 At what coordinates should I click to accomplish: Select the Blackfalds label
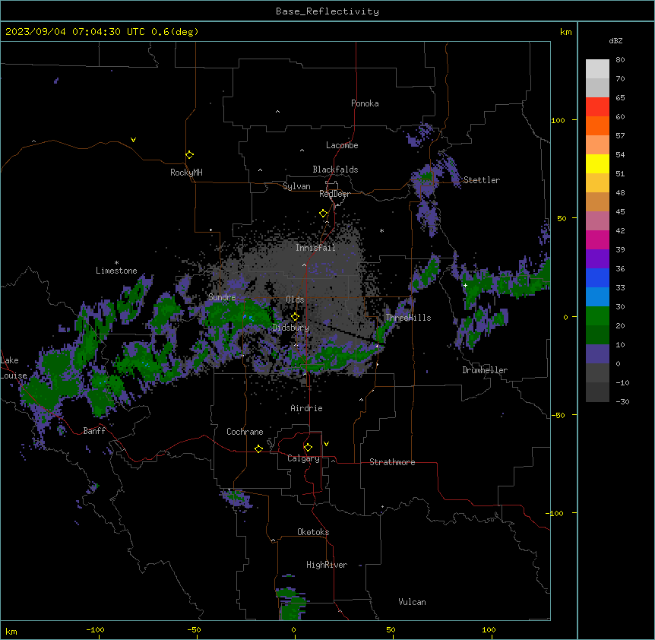pyautogui.click(x=335, y=170)
